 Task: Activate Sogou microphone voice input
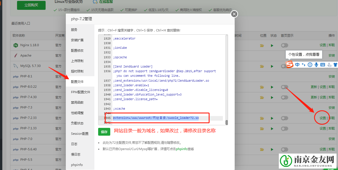(x=316, y=65)
